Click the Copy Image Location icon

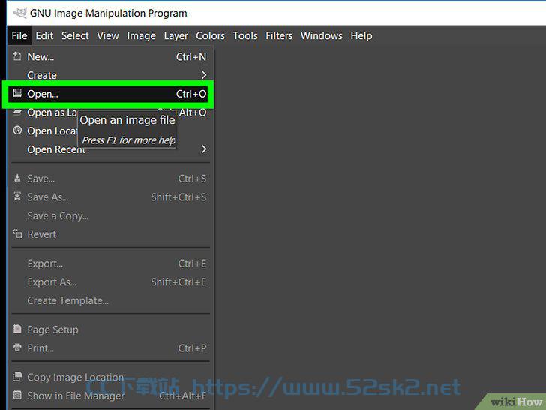(x=17, y=376)
